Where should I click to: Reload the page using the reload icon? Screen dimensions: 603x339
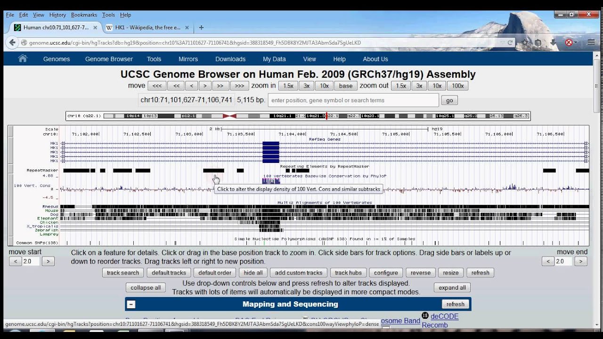(x=510, y=42)
